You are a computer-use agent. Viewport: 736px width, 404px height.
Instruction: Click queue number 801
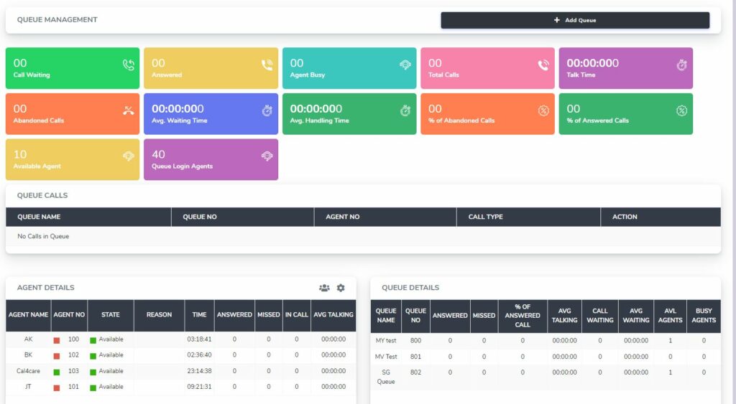tap(415, 357)
